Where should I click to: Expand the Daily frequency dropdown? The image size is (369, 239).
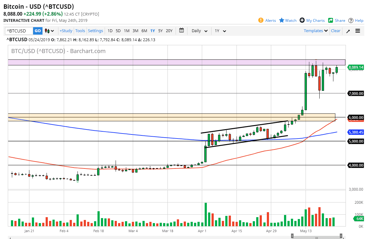point(200,31)
